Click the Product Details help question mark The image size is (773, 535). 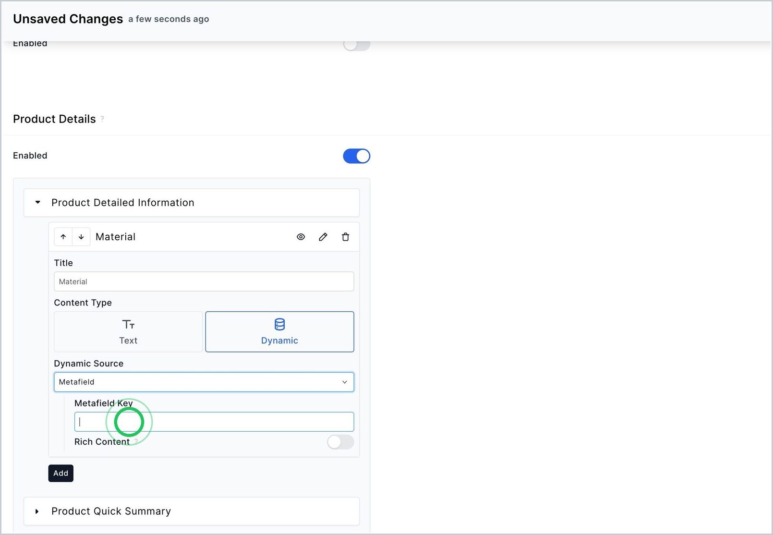(x=102, y=119)
